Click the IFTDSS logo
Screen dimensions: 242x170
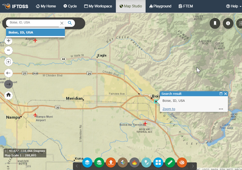(15, 6)
